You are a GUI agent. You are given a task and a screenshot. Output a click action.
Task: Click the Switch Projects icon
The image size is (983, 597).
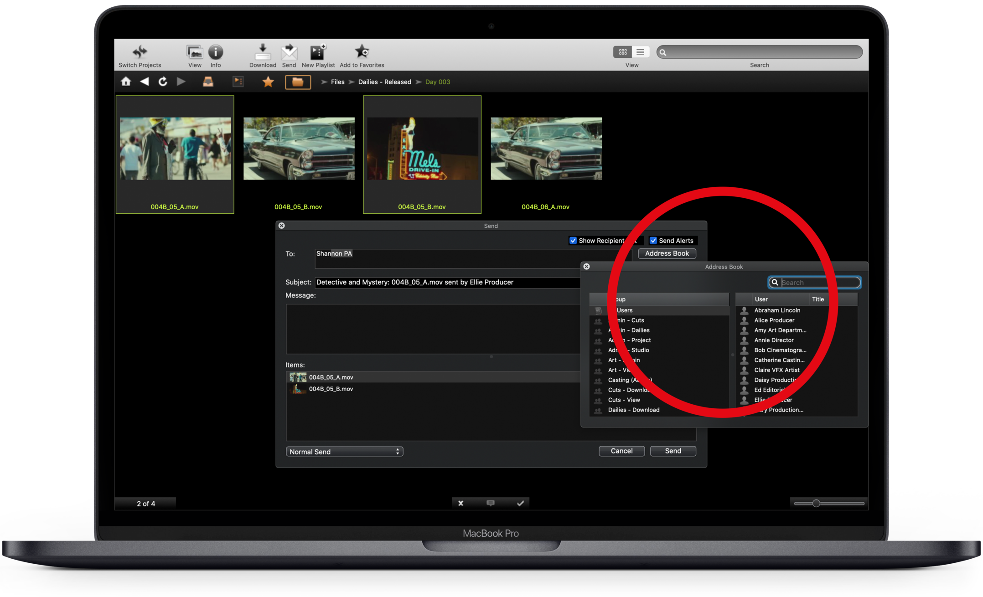click(140, 51)
